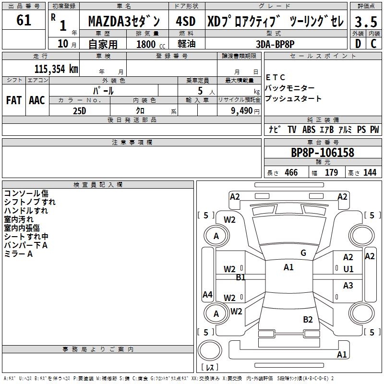The height and width of the screenshot is (384, 384).
Task: Select the color number 25D field
Action: [x=79, y=110]
